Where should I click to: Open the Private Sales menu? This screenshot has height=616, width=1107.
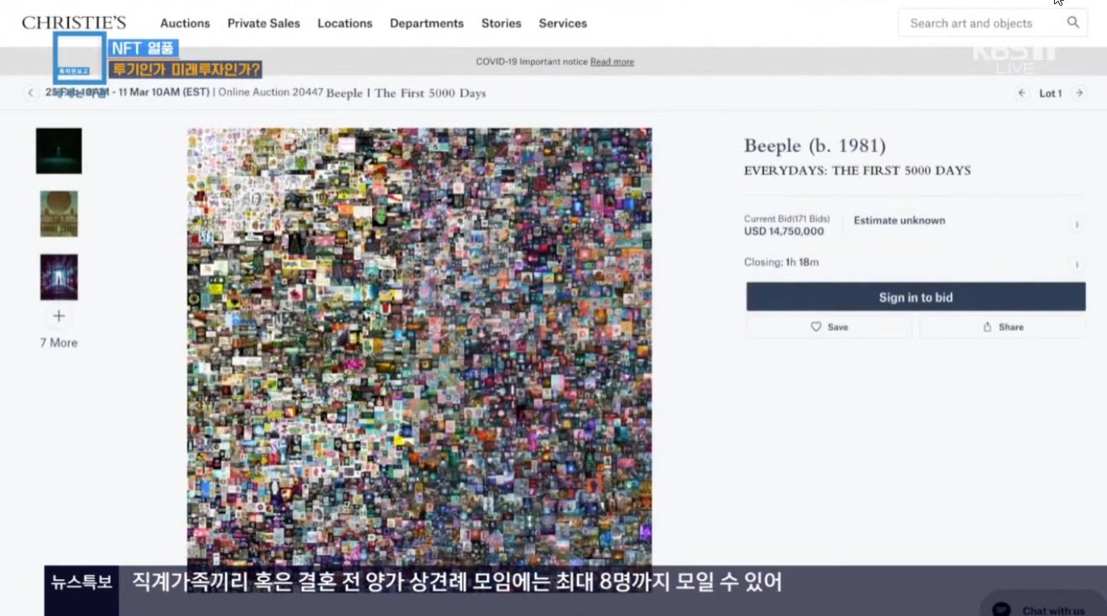pos(264,24)
